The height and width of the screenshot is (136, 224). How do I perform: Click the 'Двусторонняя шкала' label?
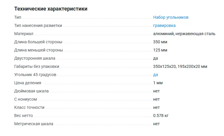click(x=35, y=58)
